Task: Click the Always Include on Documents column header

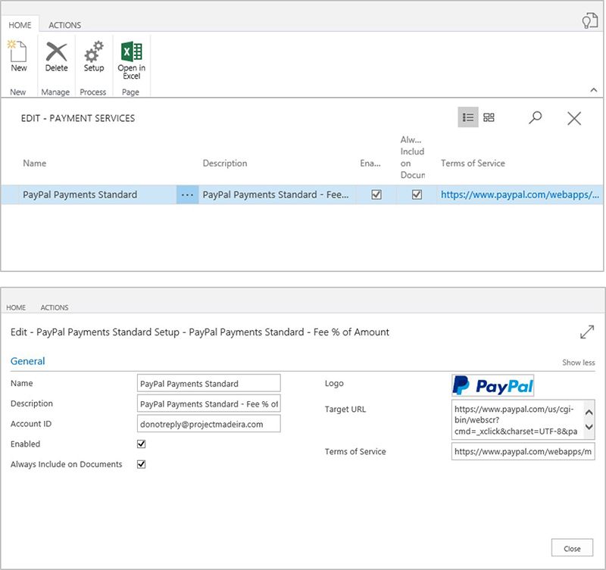Action: [x=412, y=157]
